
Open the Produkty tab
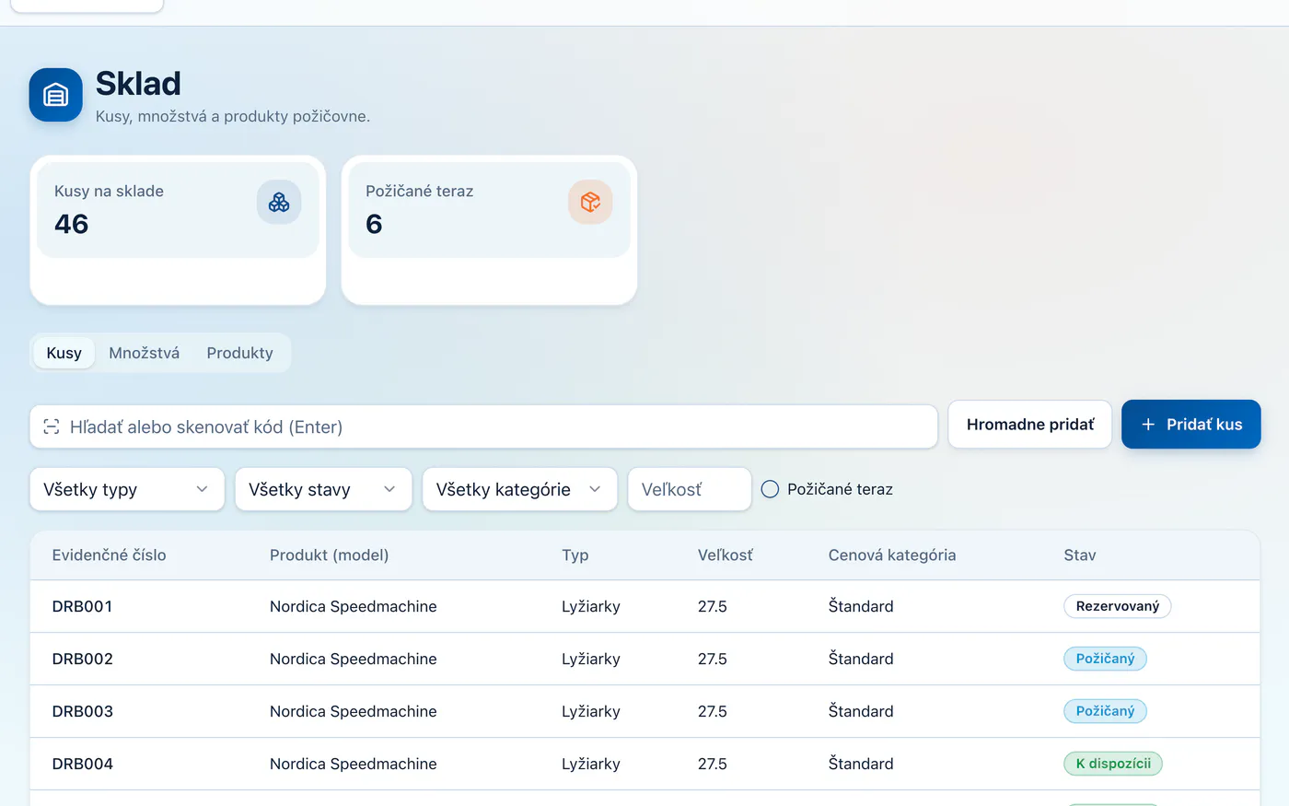click(x=240, y=353)
